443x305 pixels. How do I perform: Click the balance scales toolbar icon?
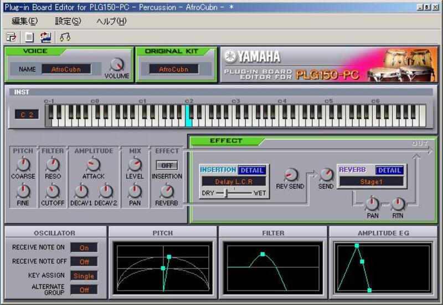pyautogui.click(x=65, y=37)
